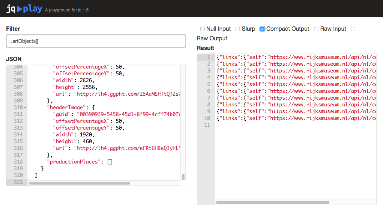Uncheck Compact Output
This screenshot has width=383, height=211.
[263, 29]
